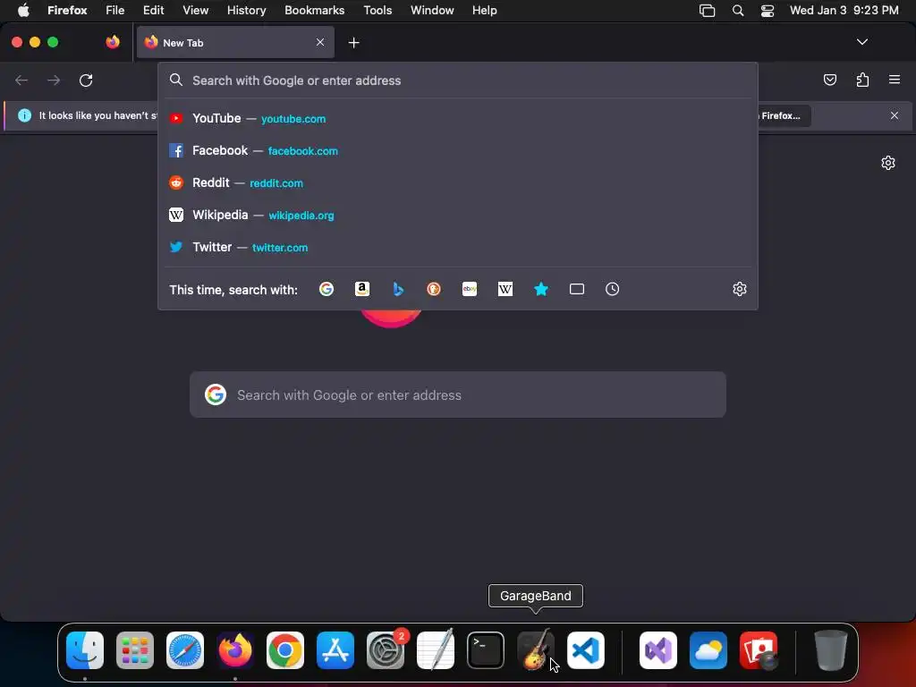Open Photo Booth from the Dock
The width and height of the screenshot is (916, 687).
759,650
